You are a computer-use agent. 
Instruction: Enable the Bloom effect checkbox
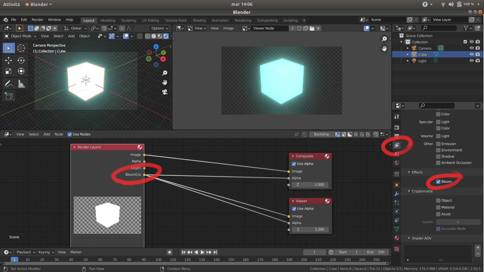click(x=438, y=182)
